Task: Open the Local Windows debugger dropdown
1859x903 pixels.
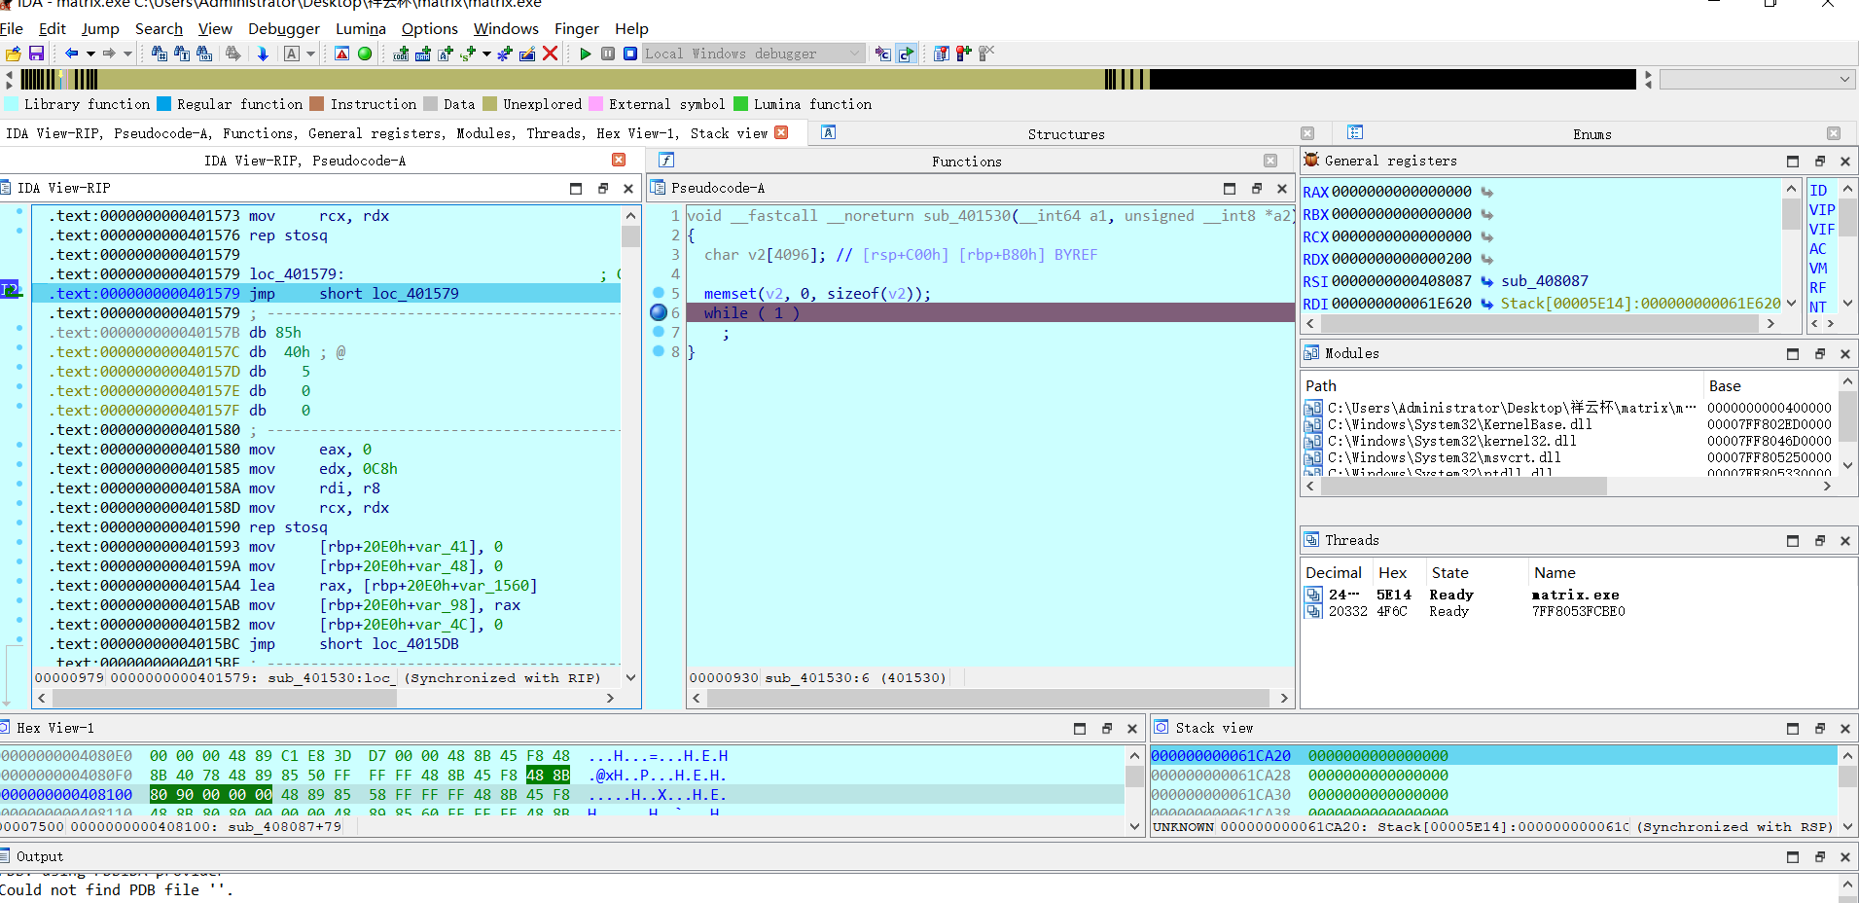Action: 854,54
